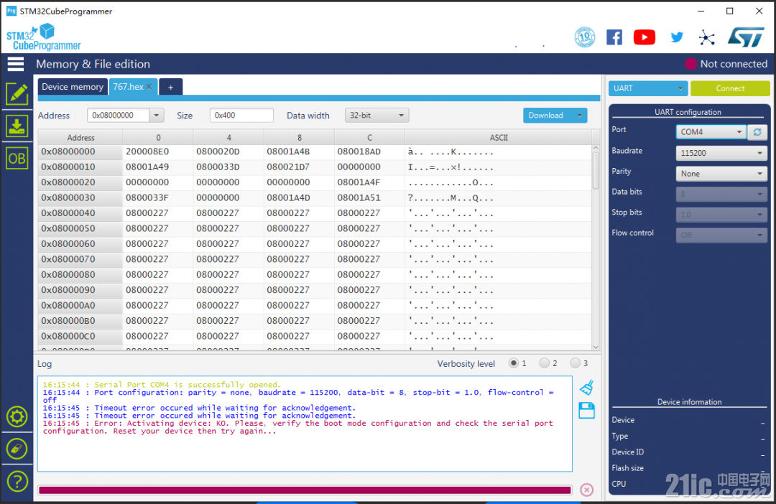Open the hamburger menu

coord(15,64)
